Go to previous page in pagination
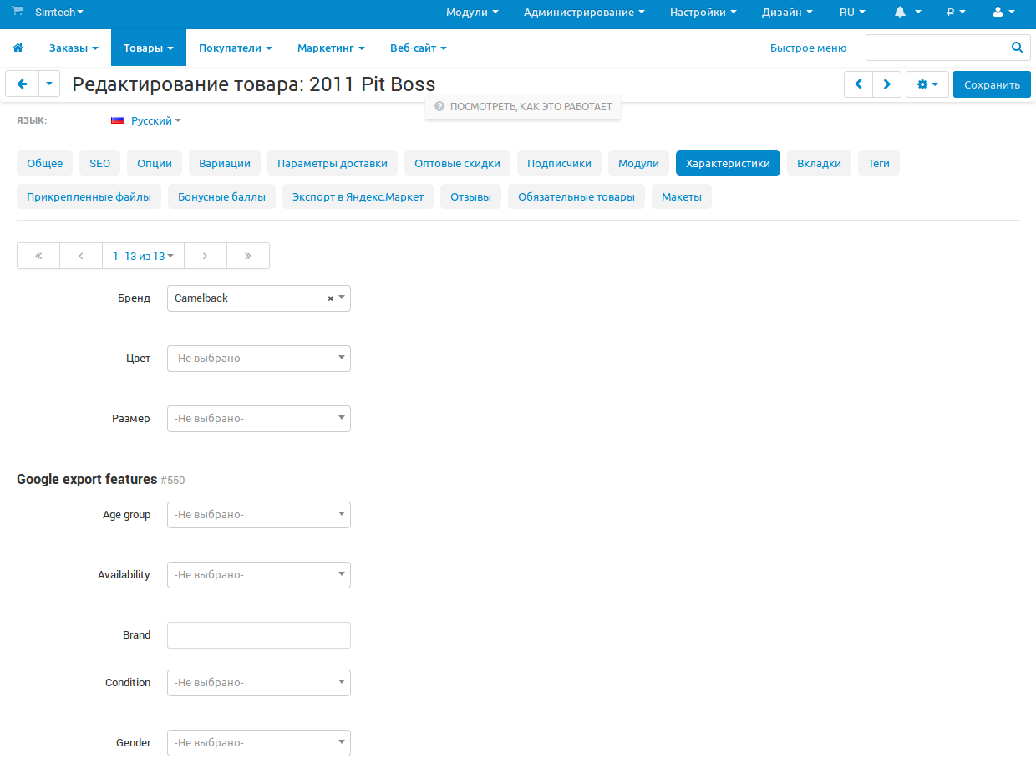This screenshot has width=1036, height=769. click(x=81, y=256)
